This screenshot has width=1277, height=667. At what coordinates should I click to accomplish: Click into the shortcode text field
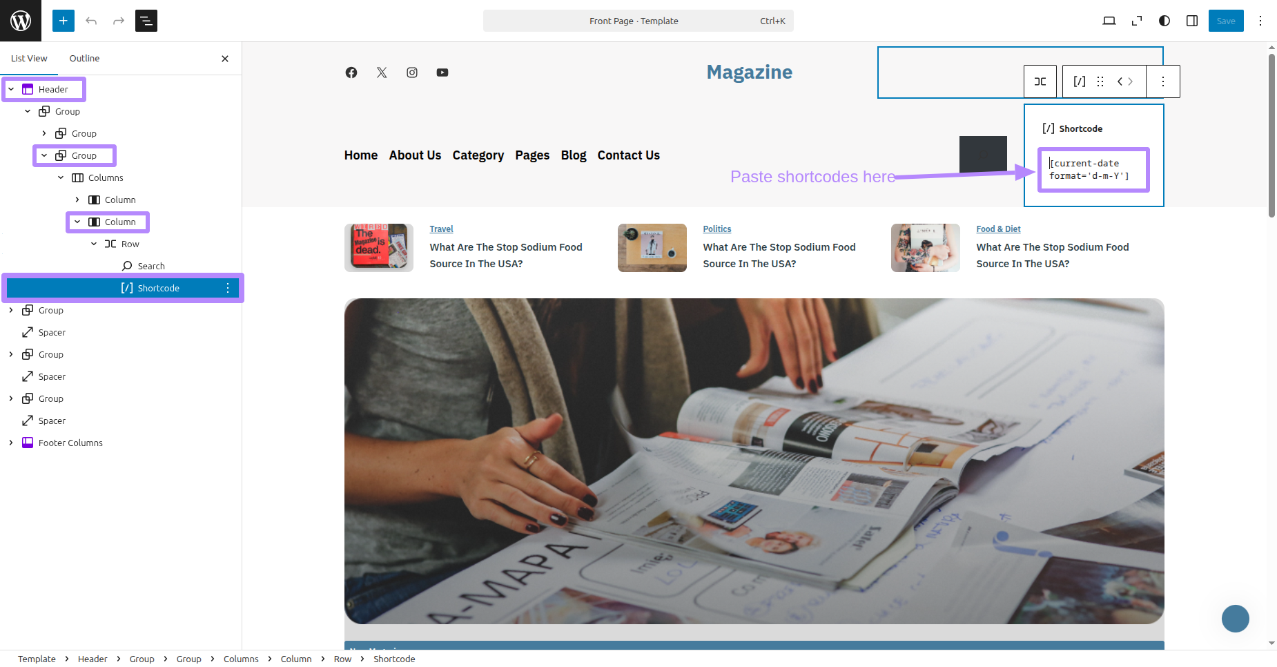(x=1093, y=170)
